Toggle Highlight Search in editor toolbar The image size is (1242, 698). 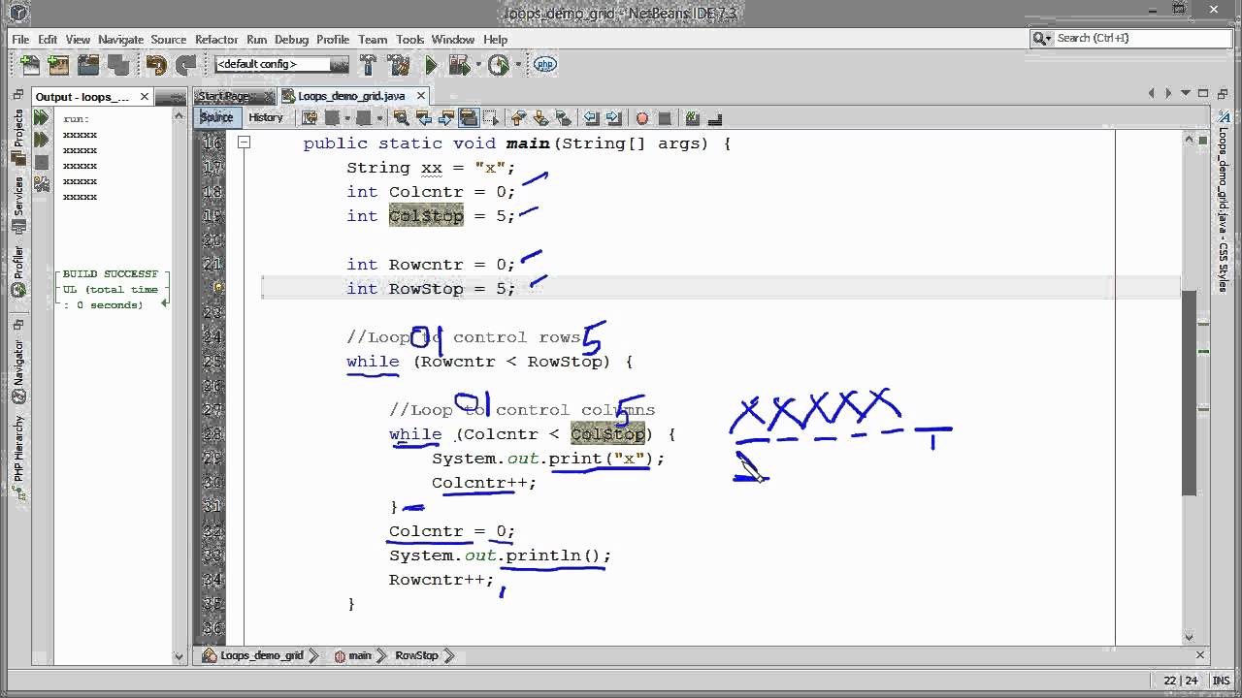[x=468, y=118]
